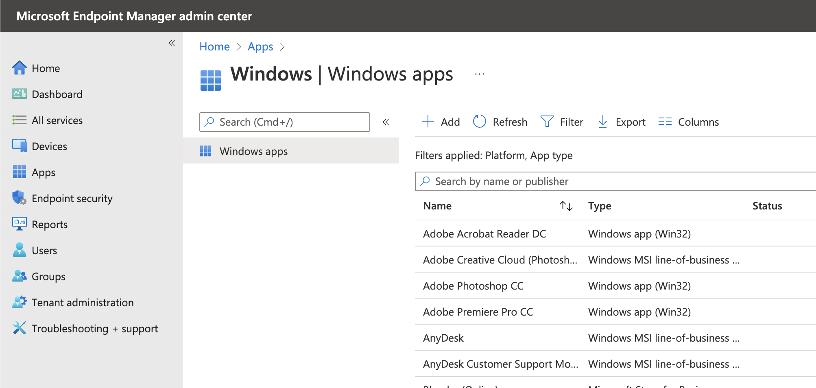The width and height of the screenshot is (816, 388).
Task: Click Microsoft Endpoint Manager admin center title
Action: (134, 16)
